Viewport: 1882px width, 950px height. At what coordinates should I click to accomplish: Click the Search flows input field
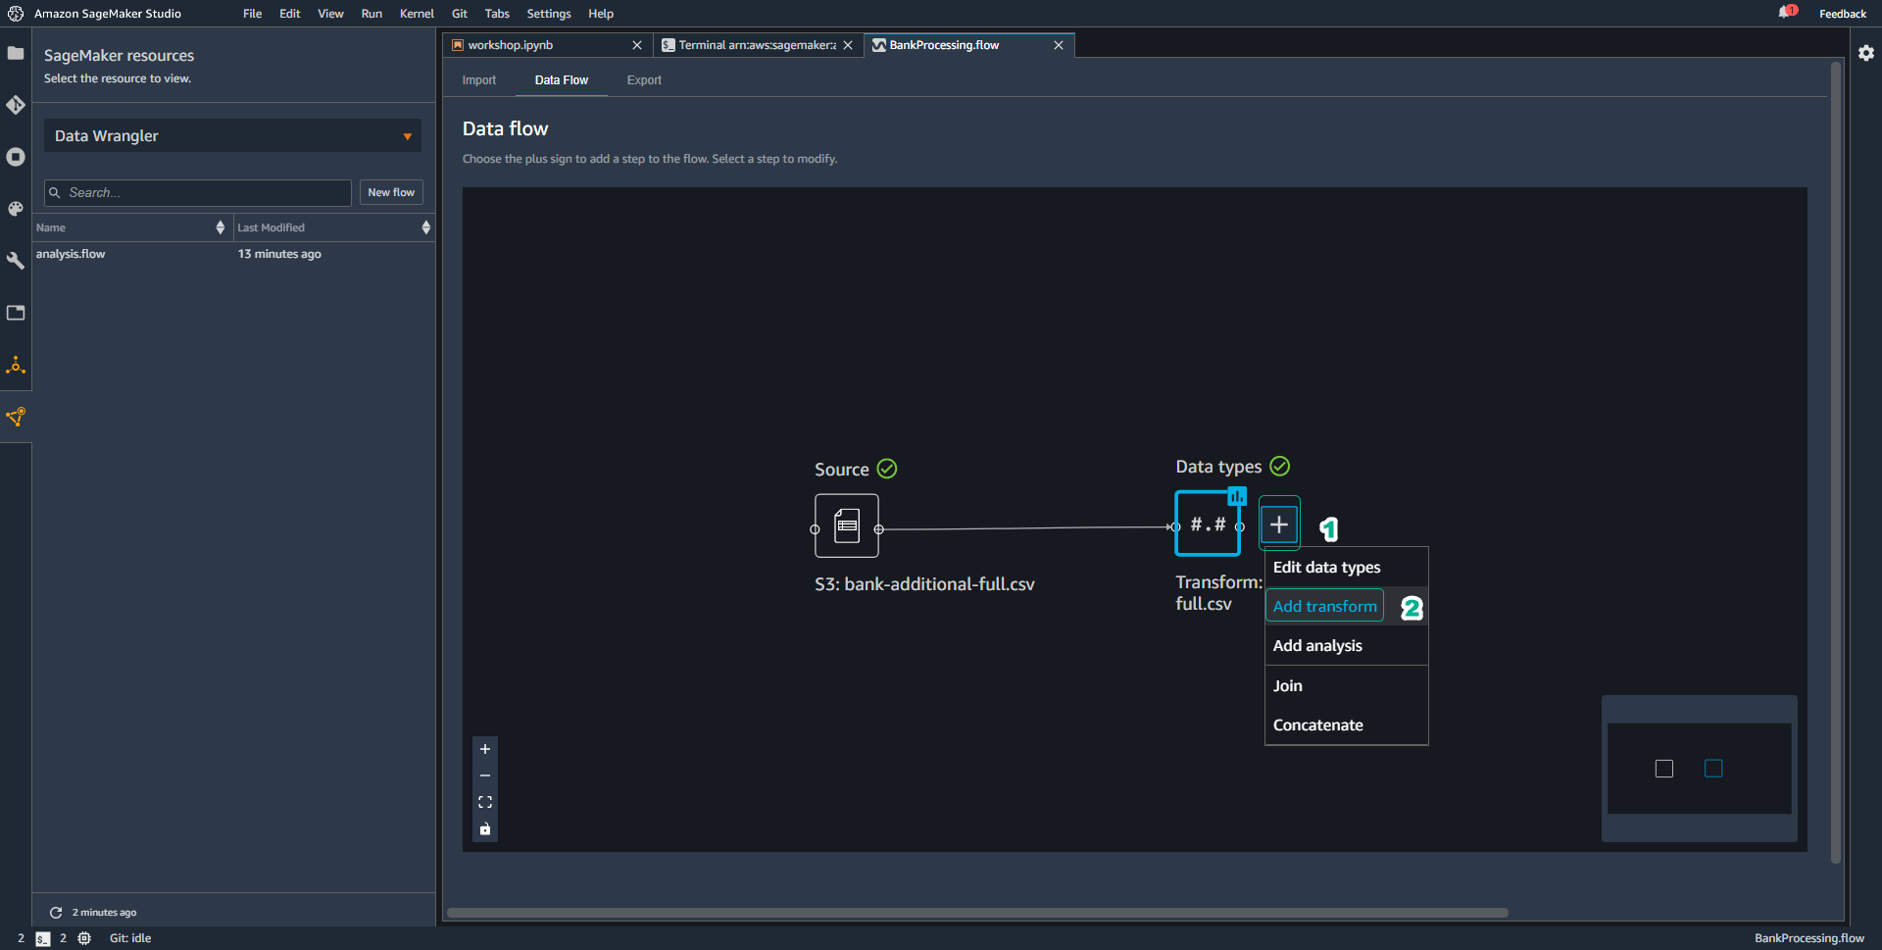click(198, 192)
